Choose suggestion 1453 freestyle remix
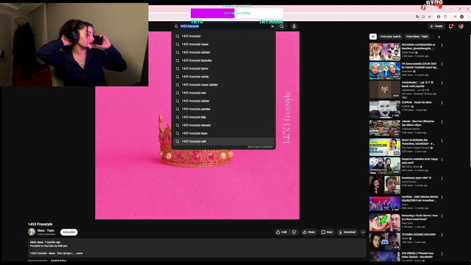Viewport: 471px width, 265px height. (x=223, y=77)
